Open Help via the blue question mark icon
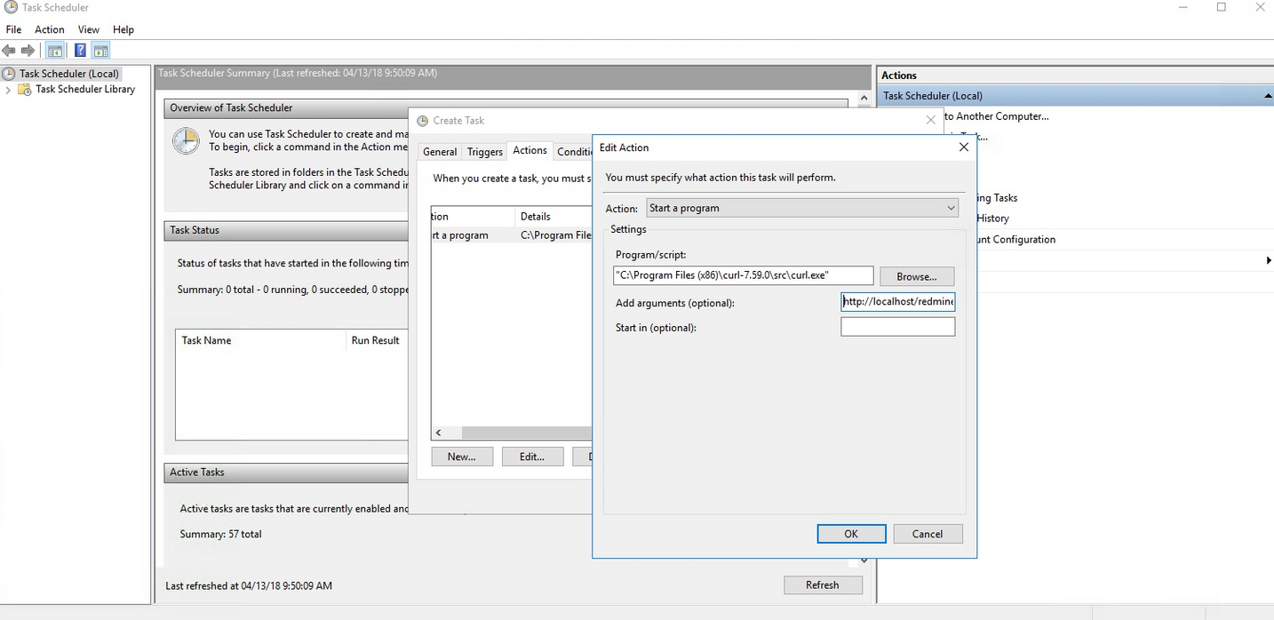 80,51
